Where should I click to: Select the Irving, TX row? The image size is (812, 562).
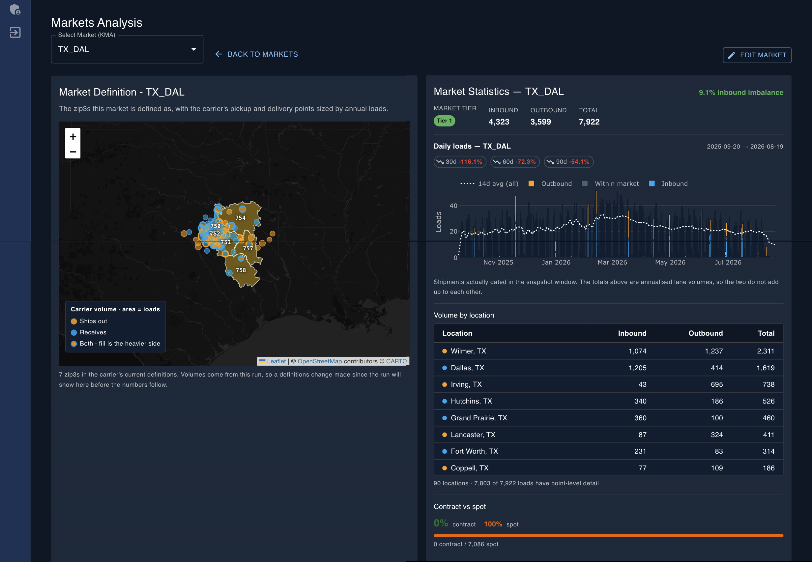coord(608,384)
